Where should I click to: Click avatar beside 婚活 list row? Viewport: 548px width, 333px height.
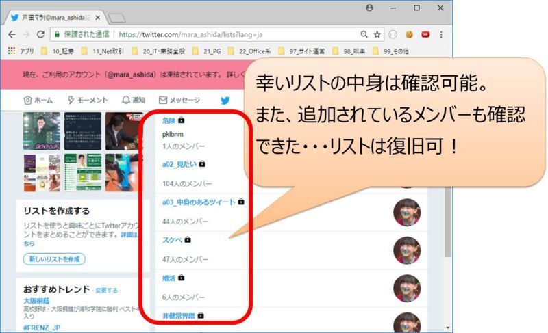coord(407,289)
